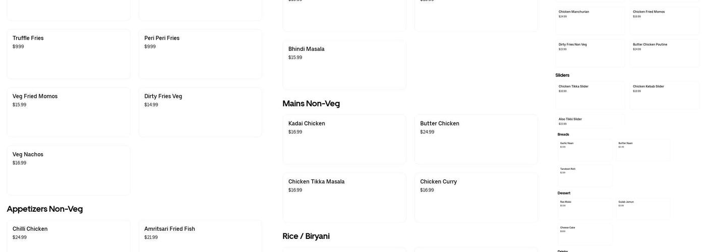Select Chicken Tikka Masala card
Screen dimensions: 706x252
click(344, 198)
